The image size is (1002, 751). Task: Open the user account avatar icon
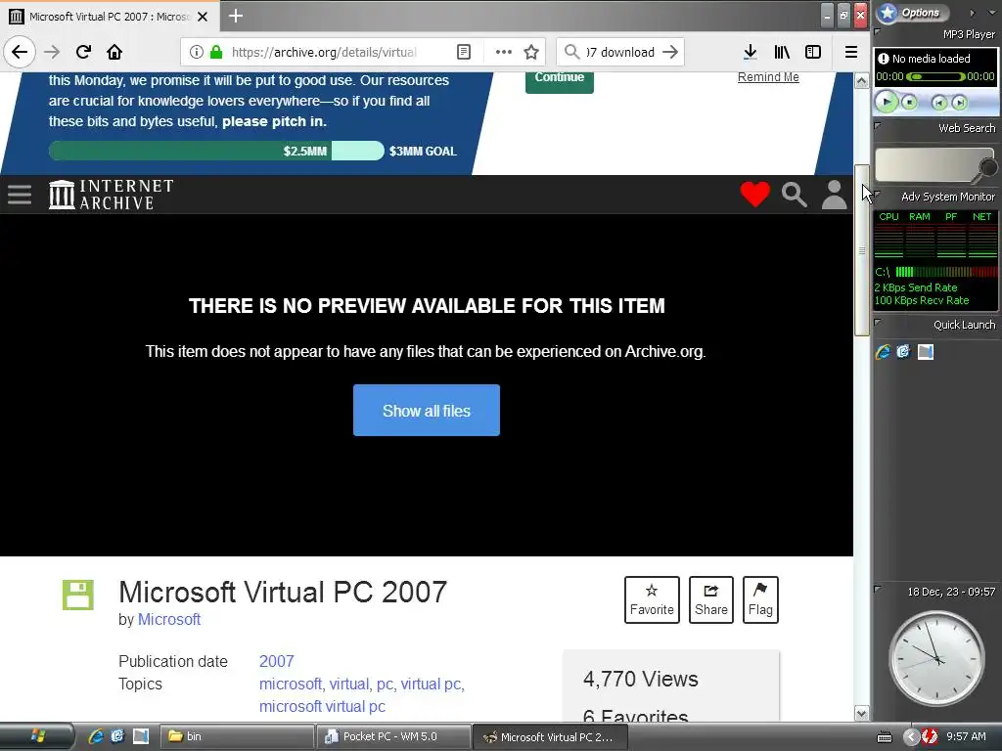click(x=834, y=195)
